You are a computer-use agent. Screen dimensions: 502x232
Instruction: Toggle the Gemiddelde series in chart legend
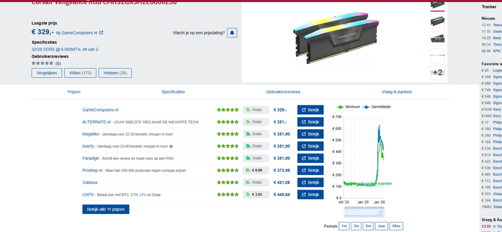coord(377,107)
